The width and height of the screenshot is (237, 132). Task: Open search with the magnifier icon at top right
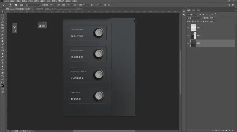(x=229, y=5)
